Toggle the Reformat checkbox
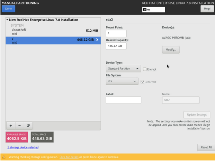This screenshot has height=161, width=216. click(142, 82)
